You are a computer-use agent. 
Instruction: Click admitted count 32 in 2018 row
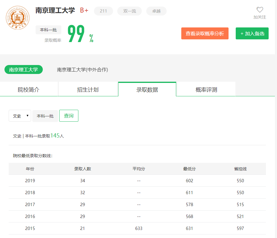(83, 193)
